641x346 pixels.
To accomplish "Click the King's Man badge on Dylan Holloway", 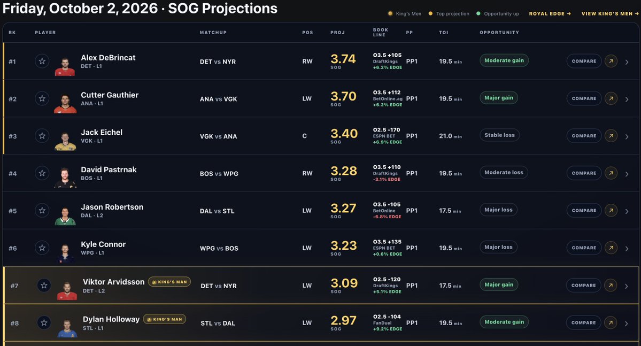I will [x=164, y=319].
